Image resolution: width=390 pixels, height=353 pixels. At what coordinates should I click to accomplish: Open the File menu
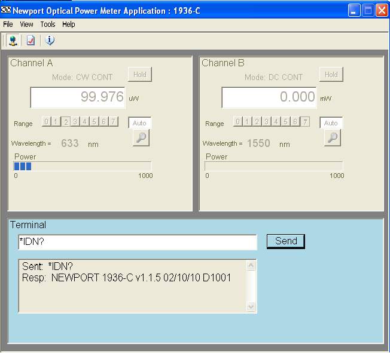pos(8,24)
